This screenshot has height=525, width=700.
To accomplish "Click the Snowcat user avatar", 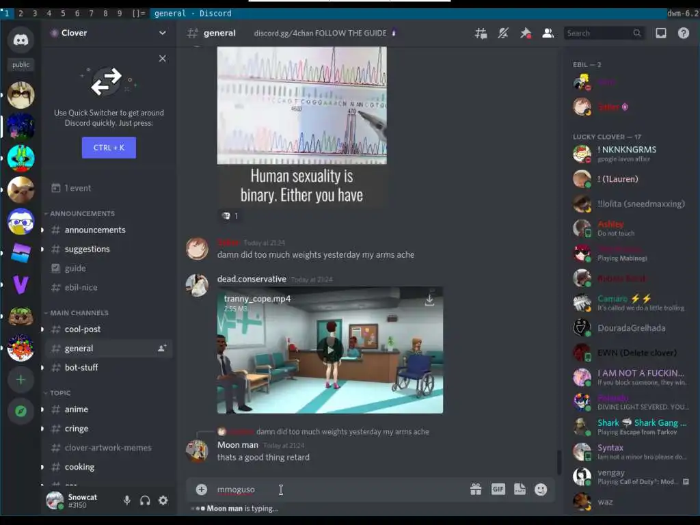I will [55, 500].
